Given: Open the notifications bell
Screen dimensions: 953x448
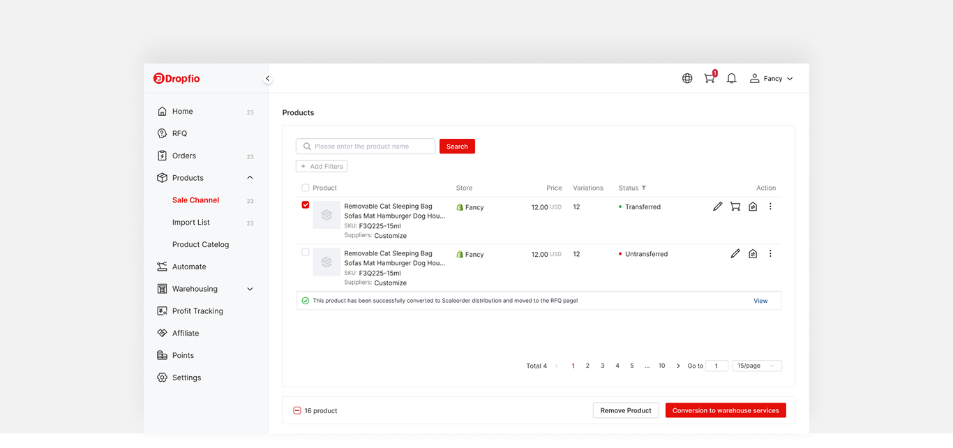Looking at the screenshot, I should tap(731, 79).
